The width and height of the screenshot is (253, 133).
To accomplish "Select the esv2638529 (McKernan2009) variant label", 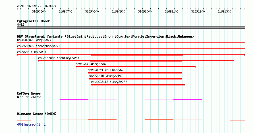I will pyautogui.click(x=38, y=46).
